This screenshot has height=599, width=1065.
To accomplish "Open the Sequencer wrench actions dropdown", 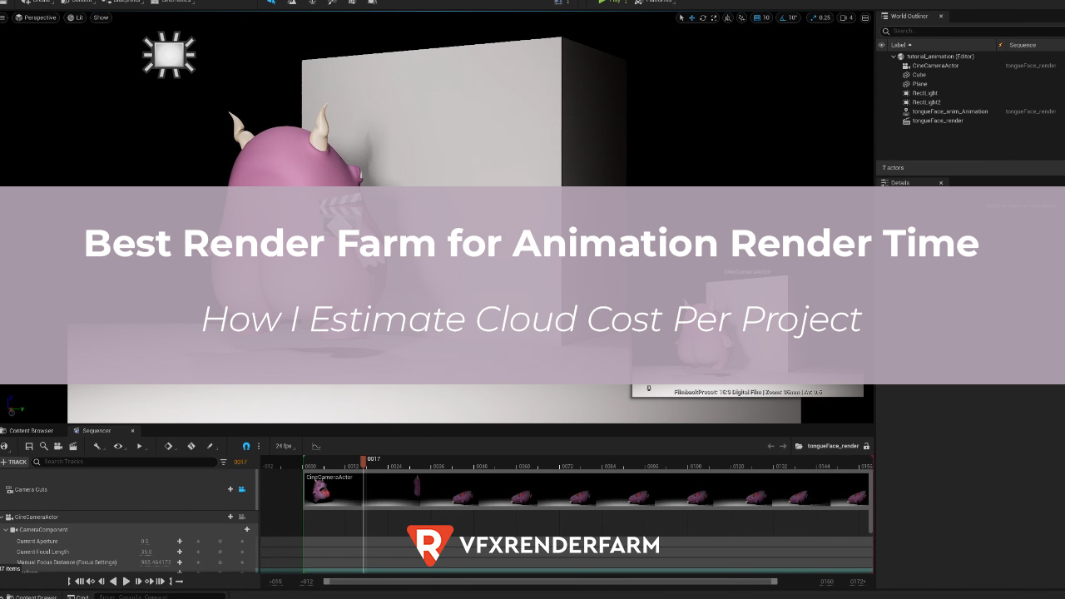I will click(x=99, y=446).
